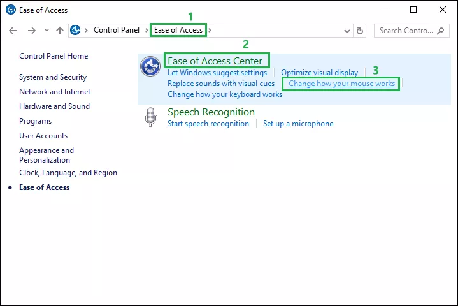Close the Ease of Access window
458x306 pixels.
443,10
